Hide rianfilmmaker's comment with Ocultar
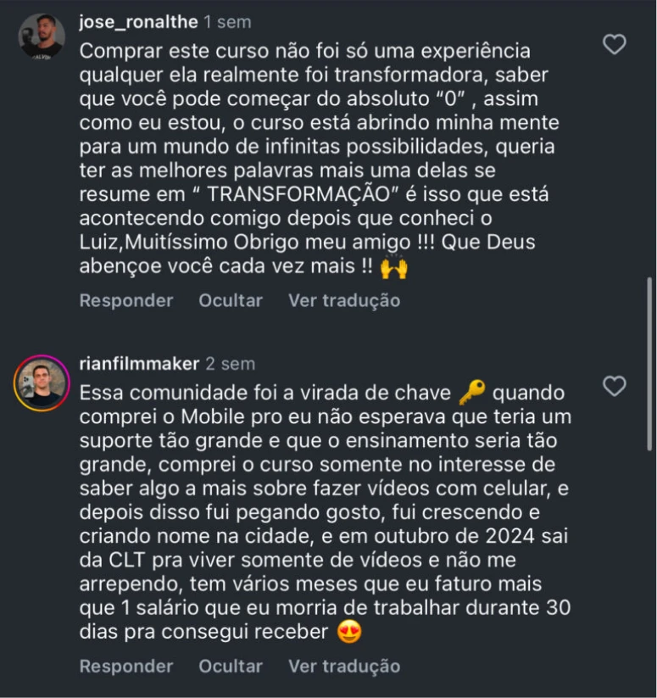 (231, 666)
